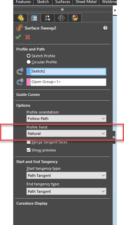Select the Sketch Profile radio button
Viewport: 124px width, 225px height.
pyautogui.click(x=28, y=56)
